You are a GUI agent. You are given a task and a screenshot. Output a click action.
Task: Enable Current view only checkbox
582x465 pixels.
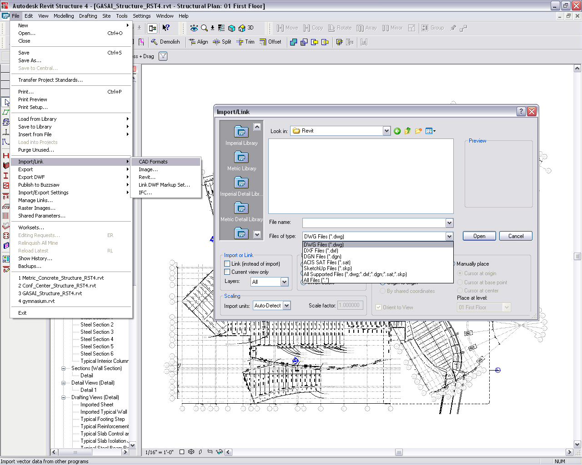tap(227, 272)
